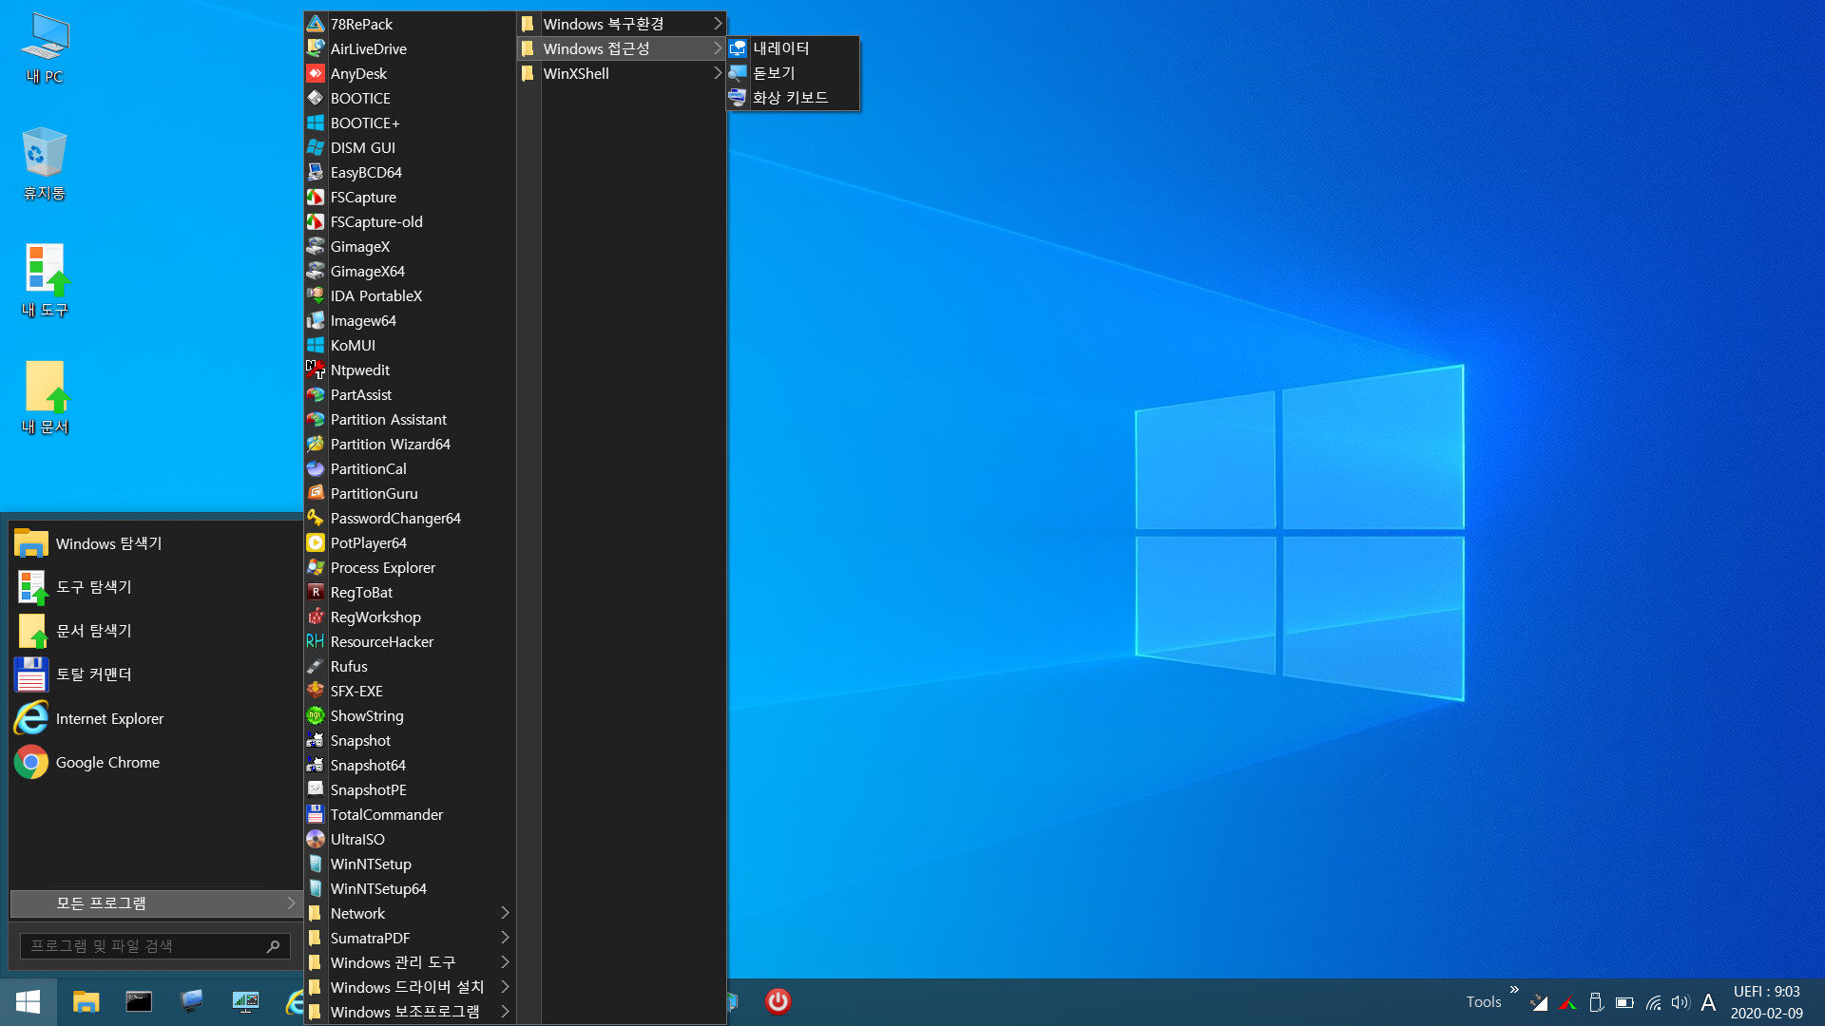
Task: Open 토탈 커맨더 pinned entry
Action: coord(156,674)
